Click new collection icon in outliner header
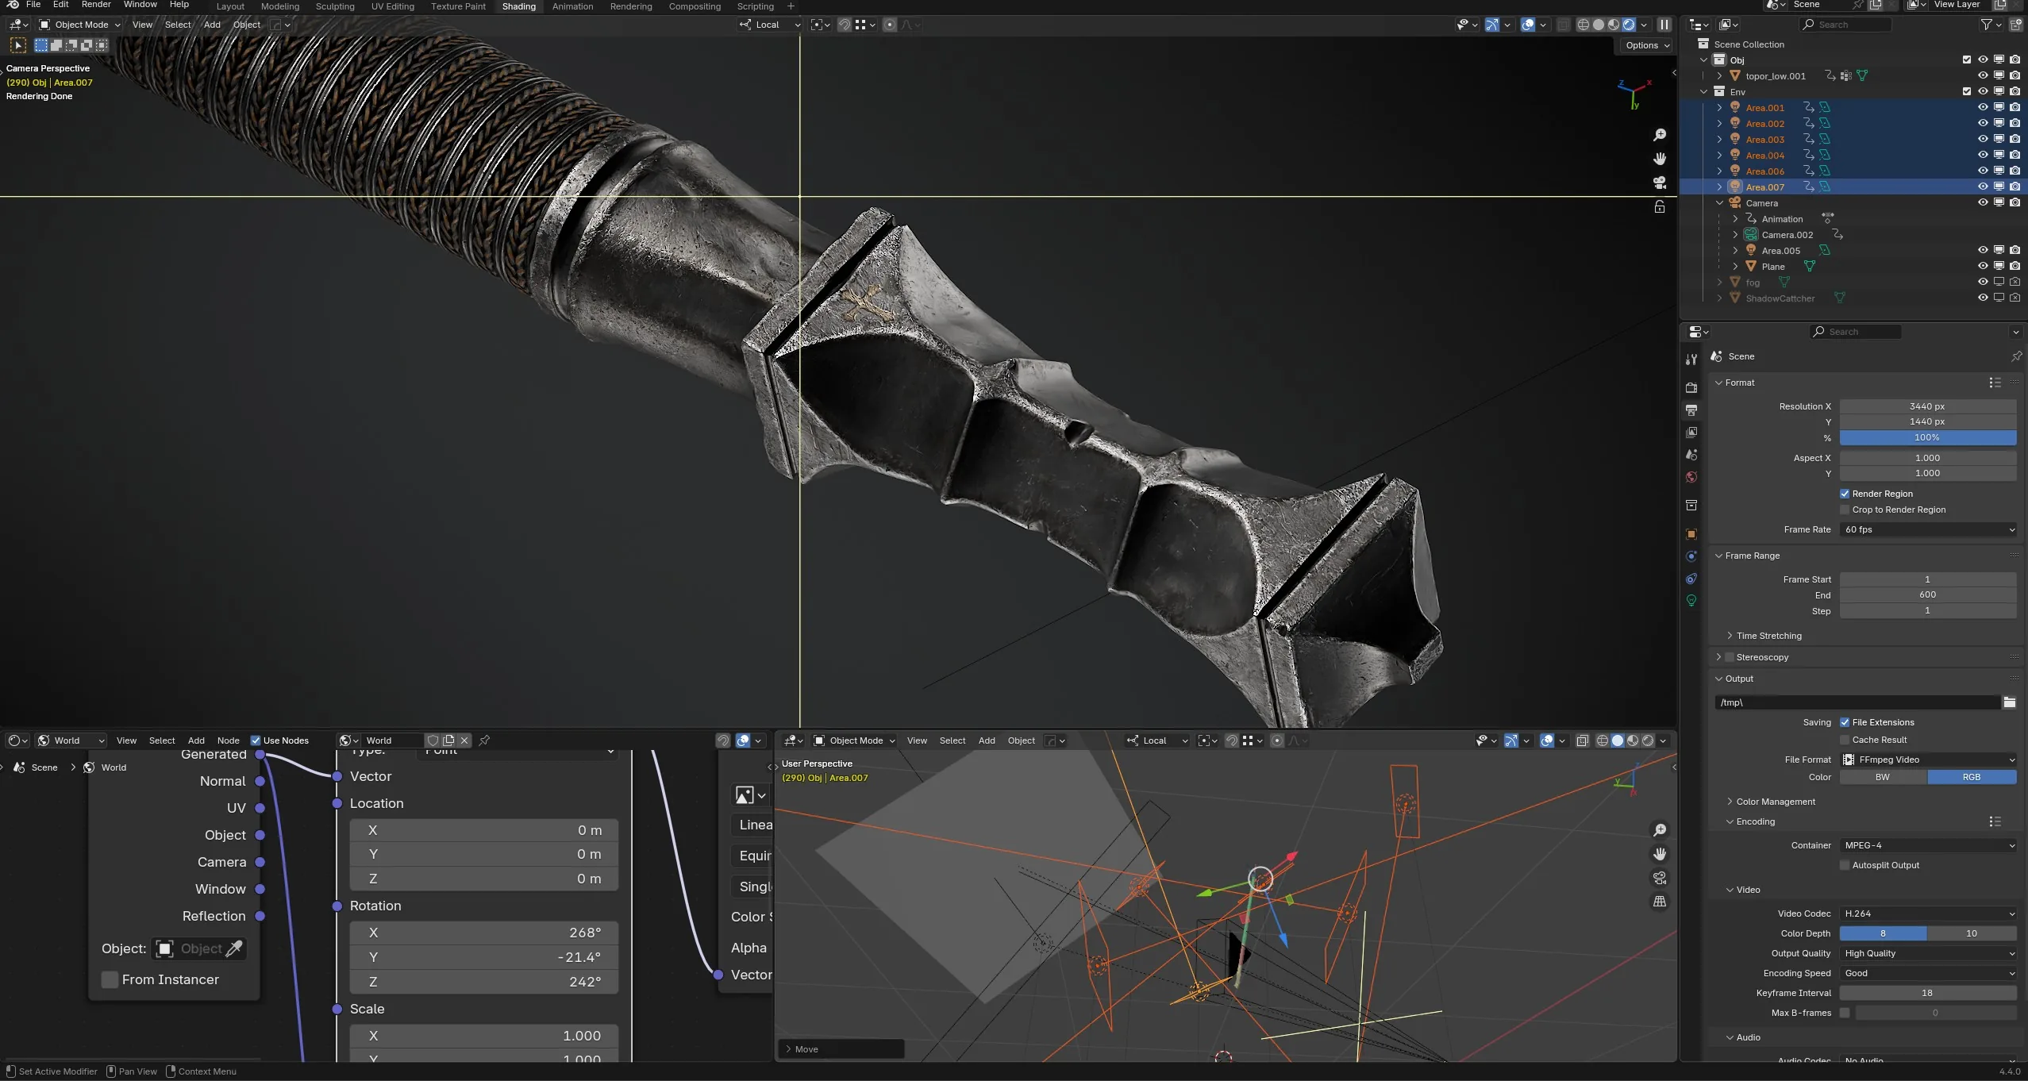Viewport: 2028px width, 1081px height. [x=2015, y=25]
